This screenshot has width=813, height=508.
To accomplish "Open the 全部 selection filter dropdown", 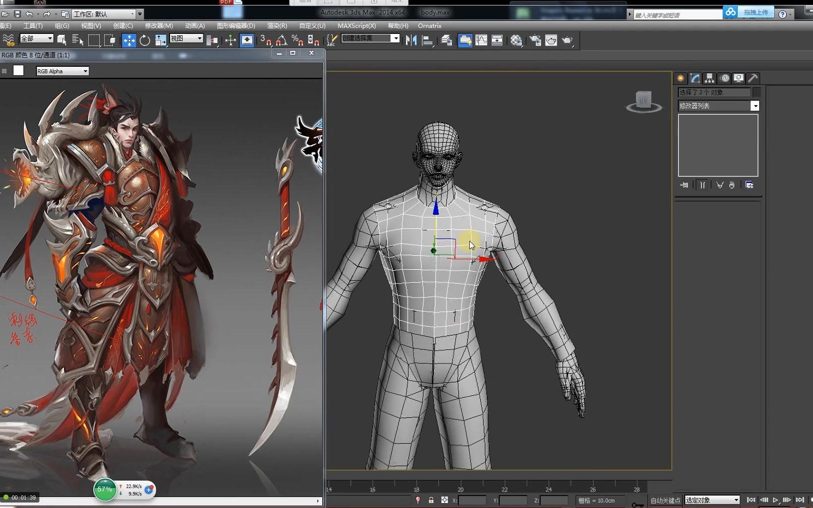I will tap(36, 38).
